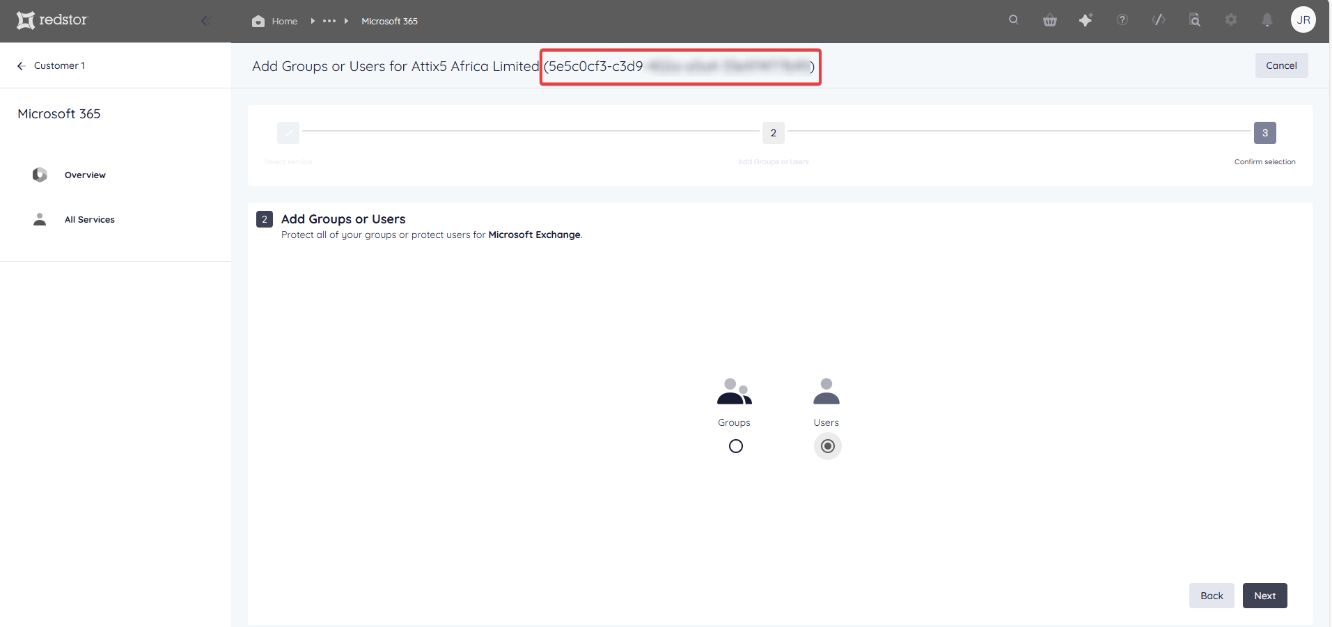Image resolution: width=1332 pixels, height=627 pixels.
Task: Click the Overview sidebar icon
Action: coord(40,175)
